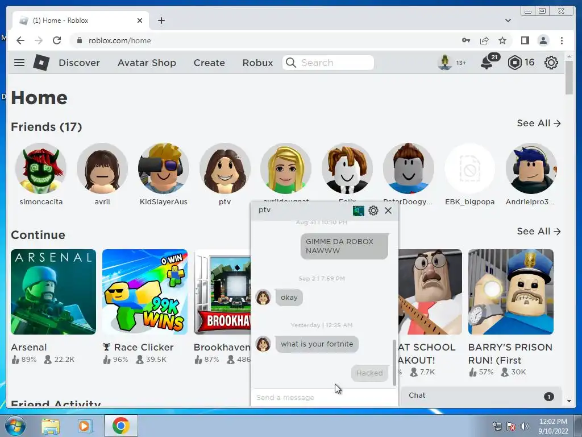Click the browser address bar
The image size is (582, 437).
[x=267, y=40]
